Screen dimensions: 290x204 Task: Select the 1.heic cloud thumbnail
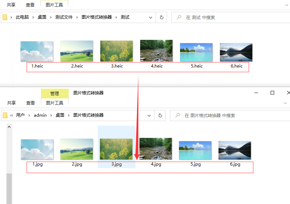pos(37,51)
